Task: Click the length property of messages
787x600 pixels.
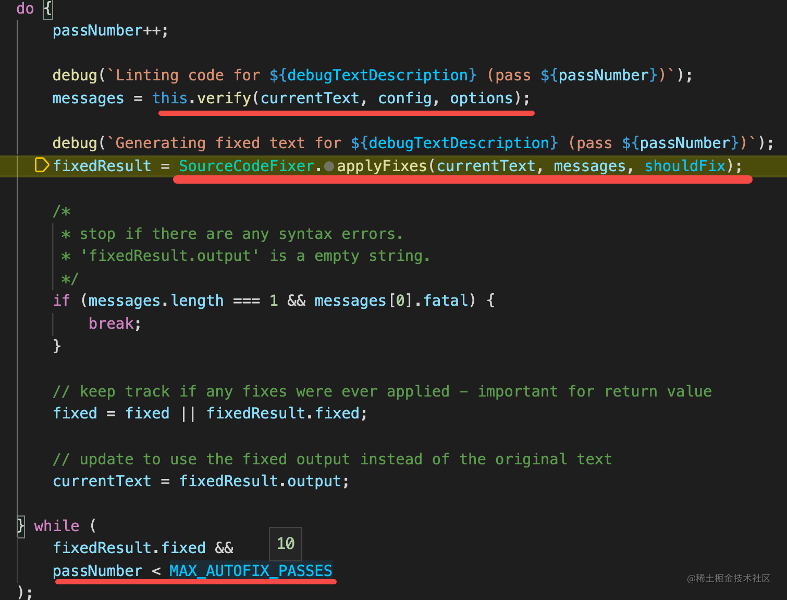Action: pos(197,301)
